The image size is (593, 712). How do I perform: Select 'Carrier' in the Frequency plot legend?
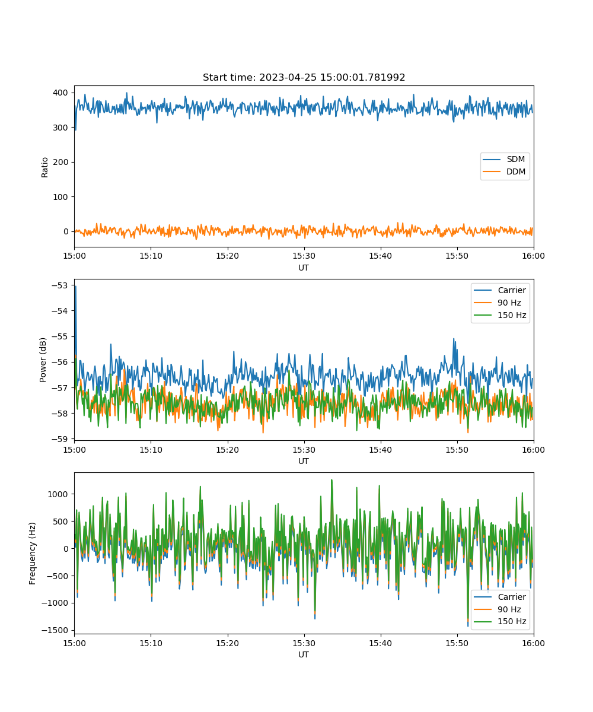(x=511, y=597)
